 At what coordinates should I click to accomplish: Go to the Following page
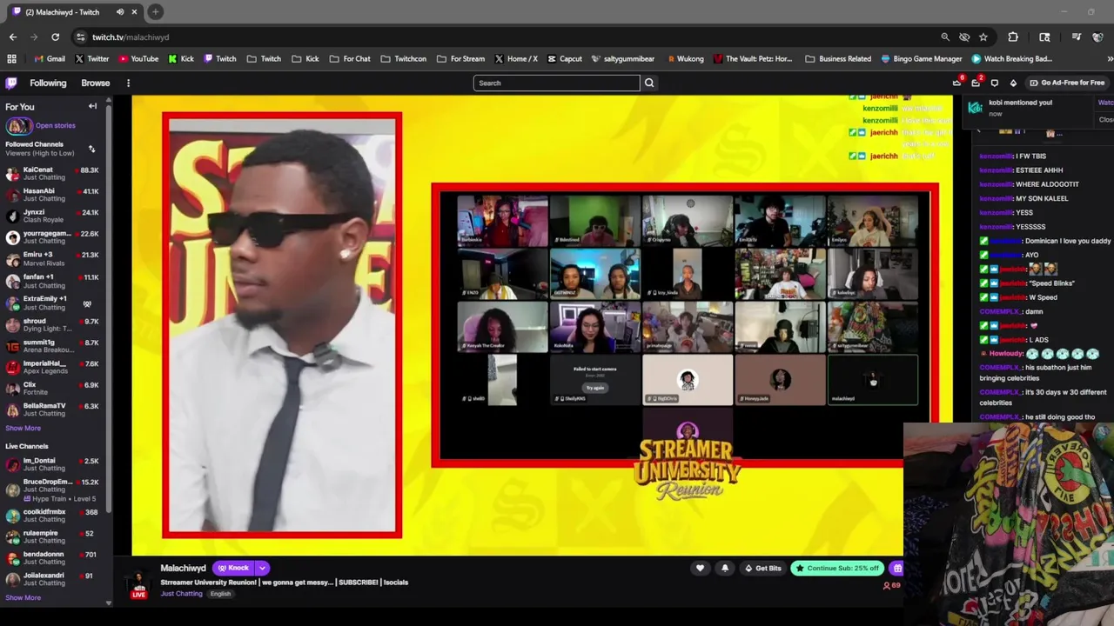pos(48,83)
